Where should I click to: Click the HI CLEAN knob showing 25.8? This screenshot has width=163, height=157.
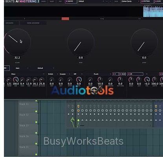click(42, 80)
